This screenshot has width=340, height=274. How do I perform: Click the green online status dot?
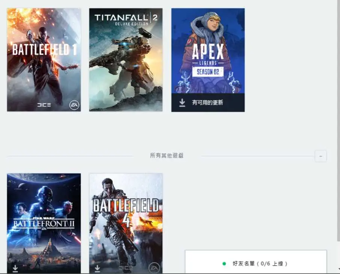click(x=224, y=263)
